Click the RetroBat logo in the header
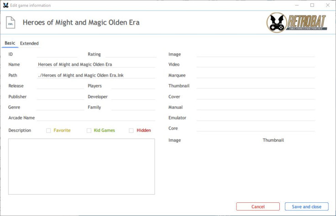 [x=297, y=22]
